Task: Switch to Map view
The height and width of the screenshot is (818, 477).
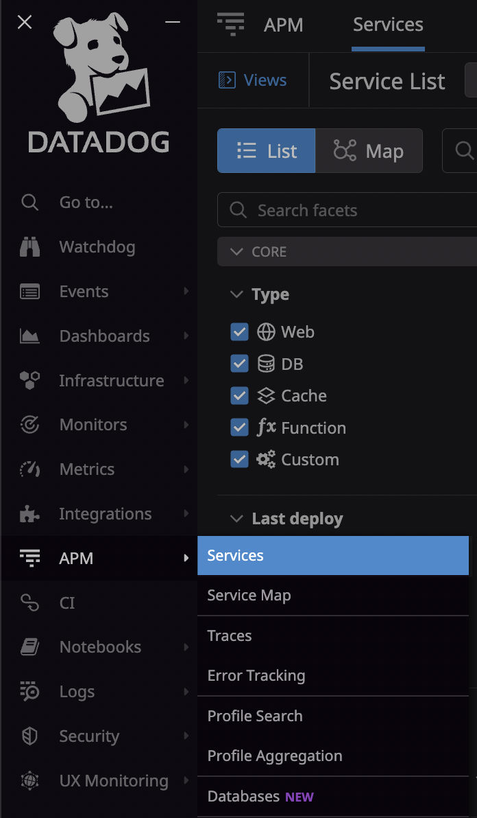Action: pyautogui.click(x=369, y=151)
